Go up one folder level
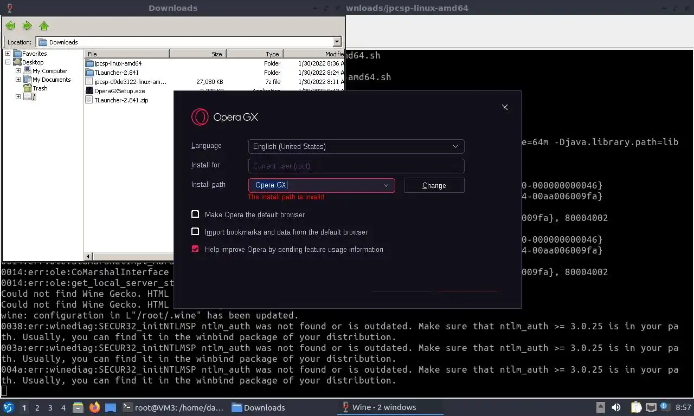Image resolution: width=694 pixels, height=416 pixels. 44,26
